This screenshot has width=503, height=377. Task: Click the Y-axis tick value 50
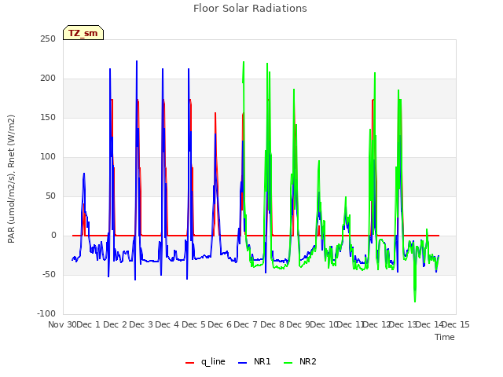point(50,196)
